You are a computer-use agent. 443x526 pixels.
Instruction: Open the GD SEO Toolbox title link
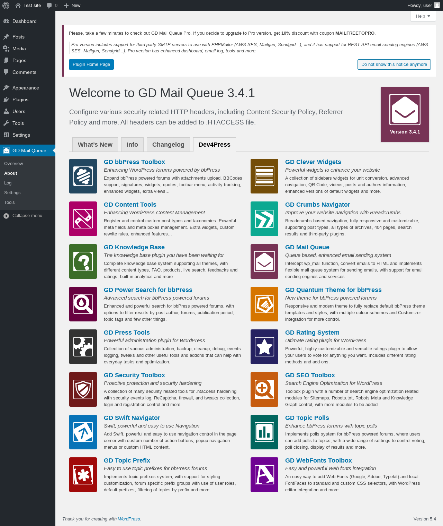[310, 375]
